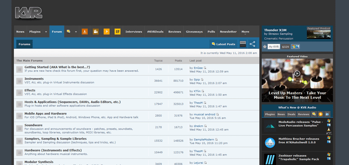Expand the dropdown arrow after Forum chat icon
The height and width of the screenshot is (165, 349).
(x=75, y=32)
